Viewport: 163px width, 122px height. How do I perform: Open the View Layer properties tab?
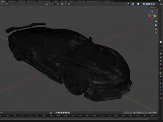click(161, 57)
